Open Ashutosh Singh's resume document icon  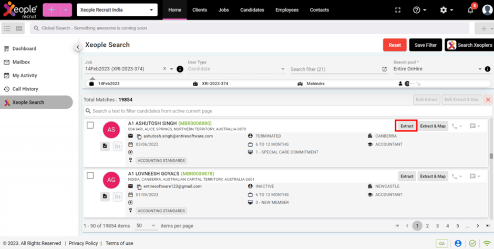[x=105, y=146]
